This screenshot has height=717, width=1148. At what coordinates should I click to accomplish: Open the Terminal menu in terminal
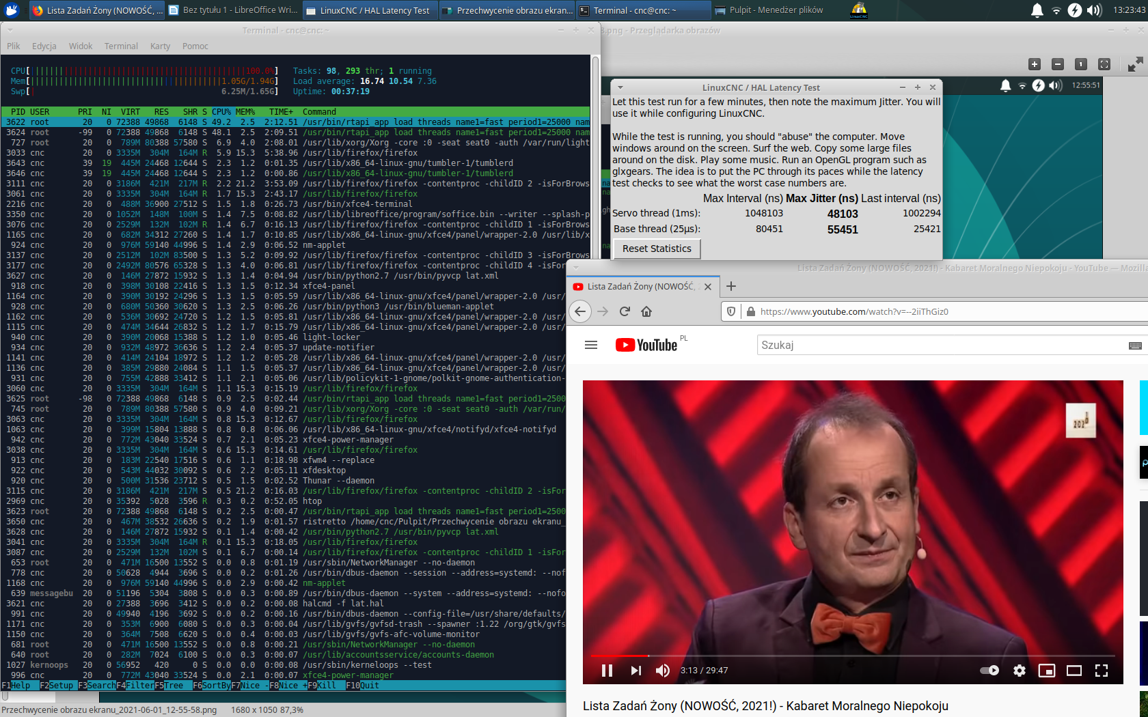click(121, 46)
